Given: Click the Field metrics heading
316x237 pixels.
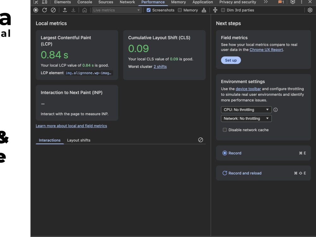Looking at the screenshot, I should tap(234, 38).
